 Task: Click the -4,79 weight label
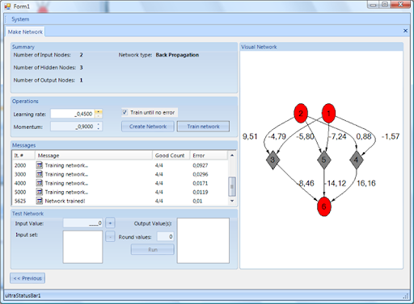(x=277, y=136)
